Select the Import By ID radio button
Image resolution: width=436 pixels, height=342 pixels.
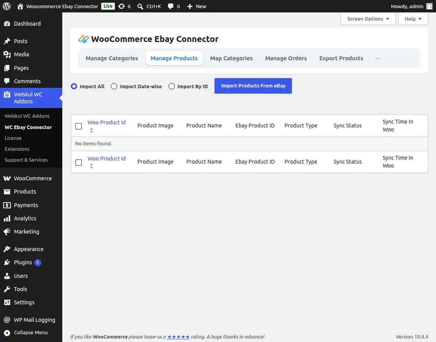[x=172, y=86]
